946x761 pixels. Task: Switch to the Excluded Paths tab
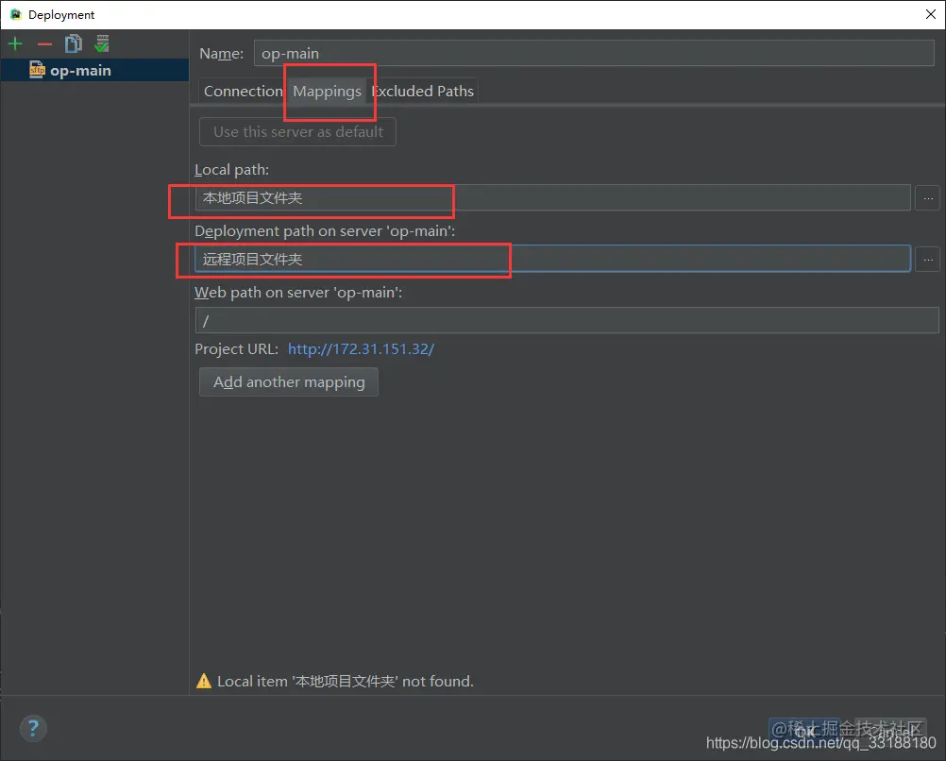(423, 92)
